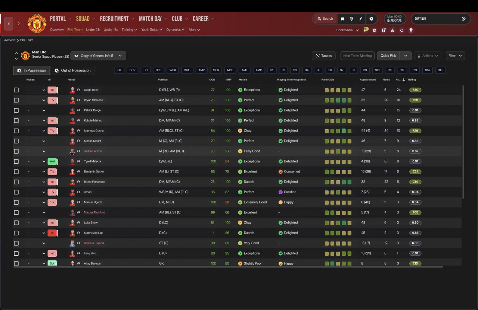Select the checkbox for Jadon Sancho
Viewport: 478px width, 310px height.
(16, 151)
